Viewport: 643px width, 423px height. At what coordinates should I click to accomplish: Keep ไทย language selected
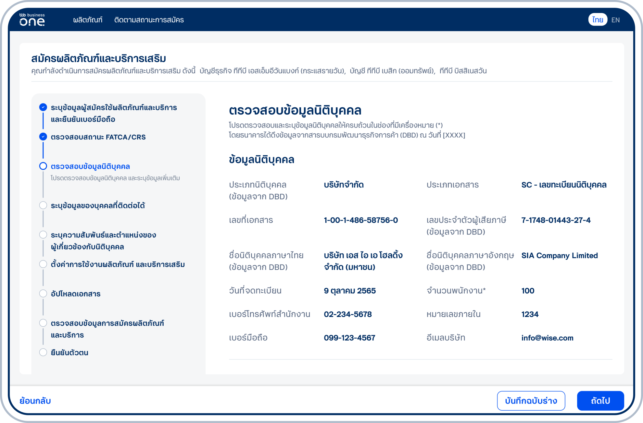pos(598,20)
